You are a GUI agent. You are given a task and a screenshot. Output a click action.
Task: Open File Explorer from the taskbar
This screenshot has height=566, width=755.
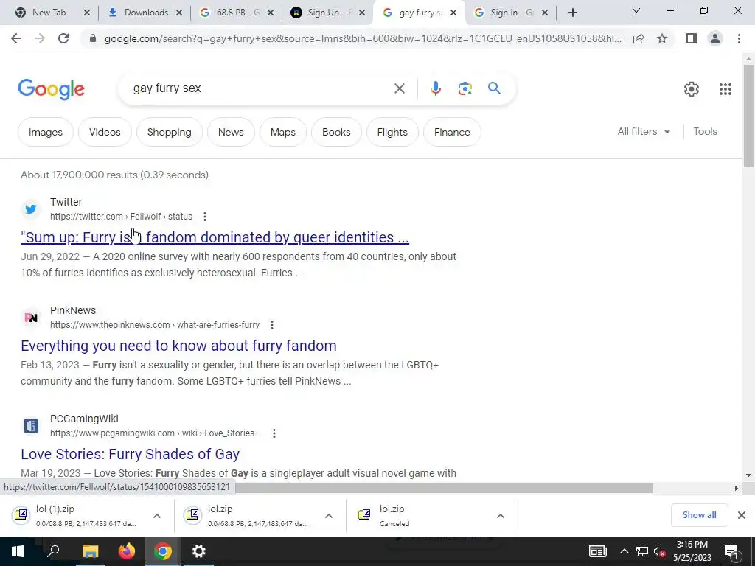pyautogui.click(x=90, y=551)
